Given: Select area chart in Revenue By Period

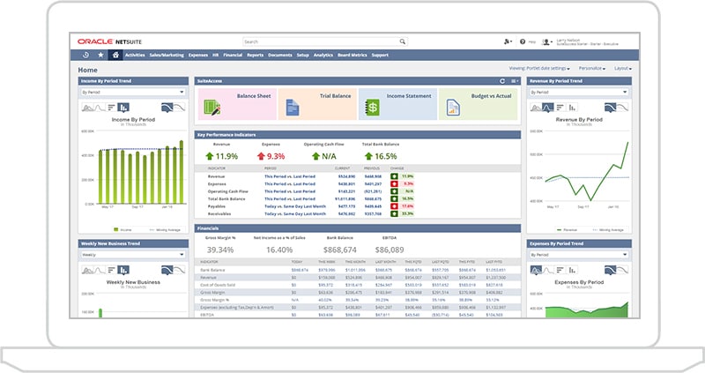Looking at the screenshot, I should point(536,107).
